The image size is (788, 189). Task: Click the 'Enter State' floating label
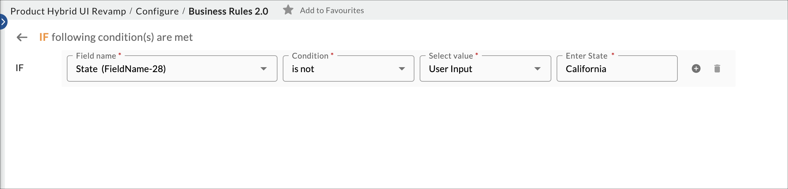587,56
